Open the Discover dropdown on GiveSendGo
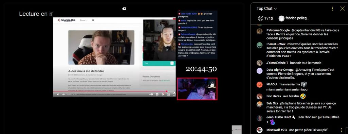The width and height of the screenshot is (348, 134). 84,20
